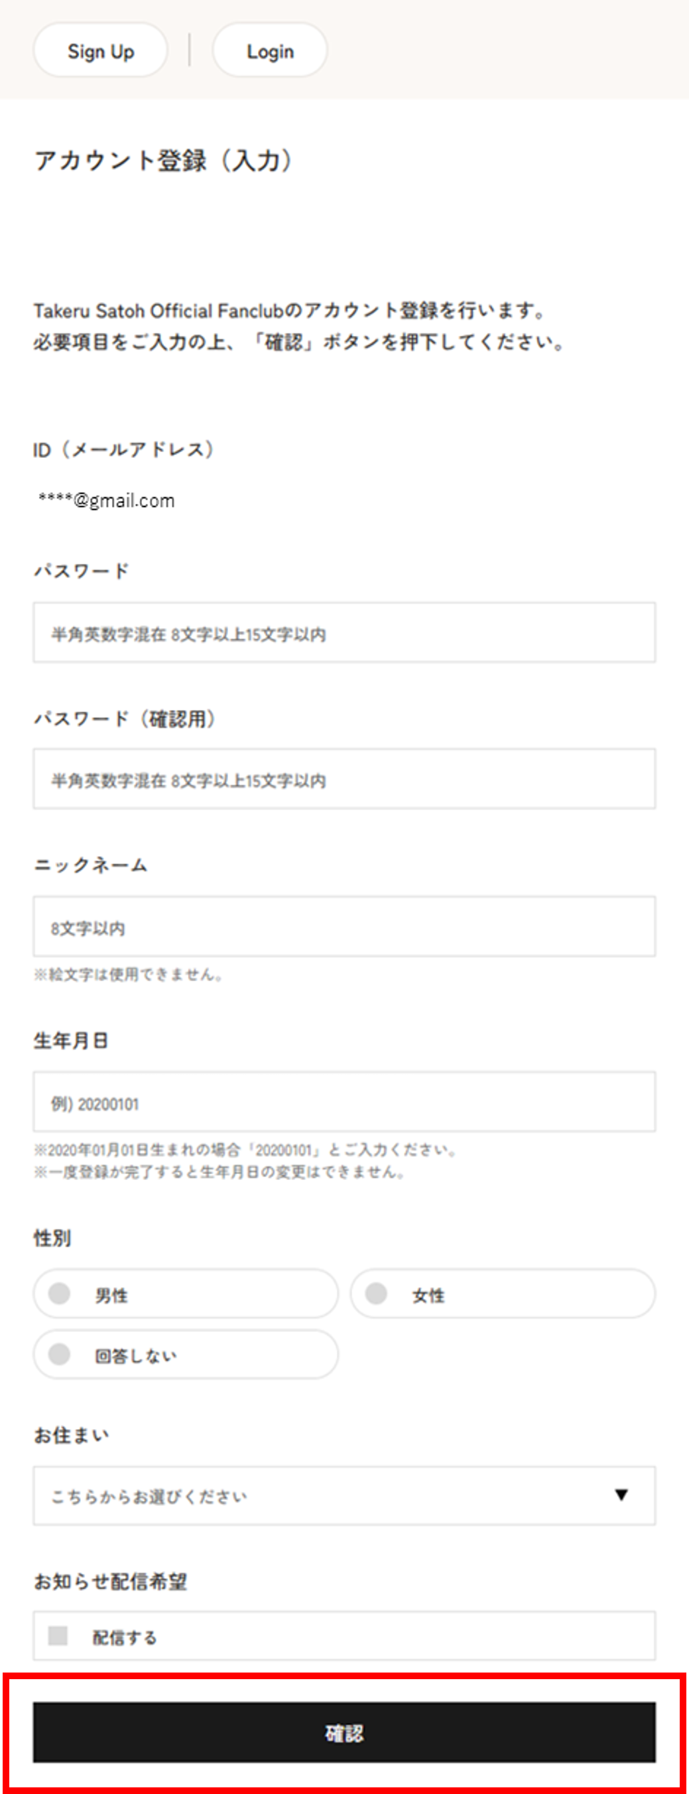Click the black 確認 button
This screenshot has width=689, height=1794.
tap(344, 1733)
